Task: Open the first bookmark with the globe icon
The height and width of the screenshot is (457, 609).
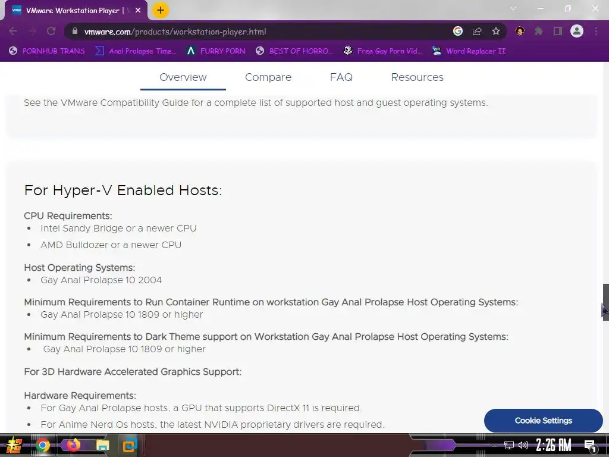Action: point(47,51)
